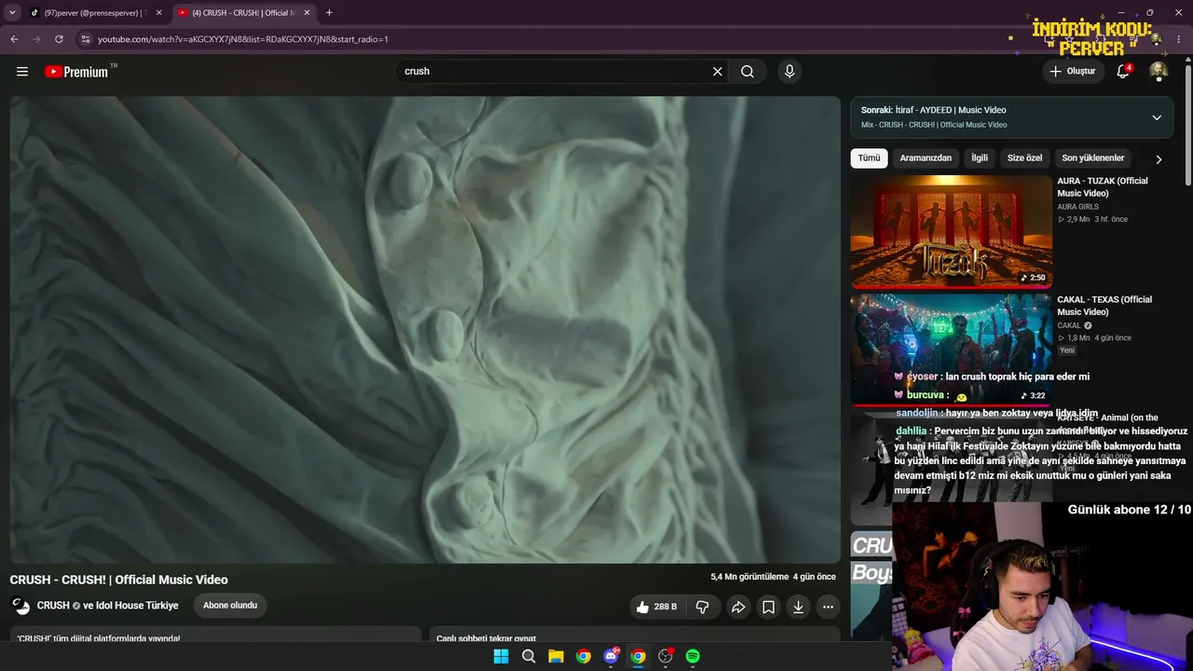
Task: Open the Chrome tab search dropdown
Action: point(12,13)
